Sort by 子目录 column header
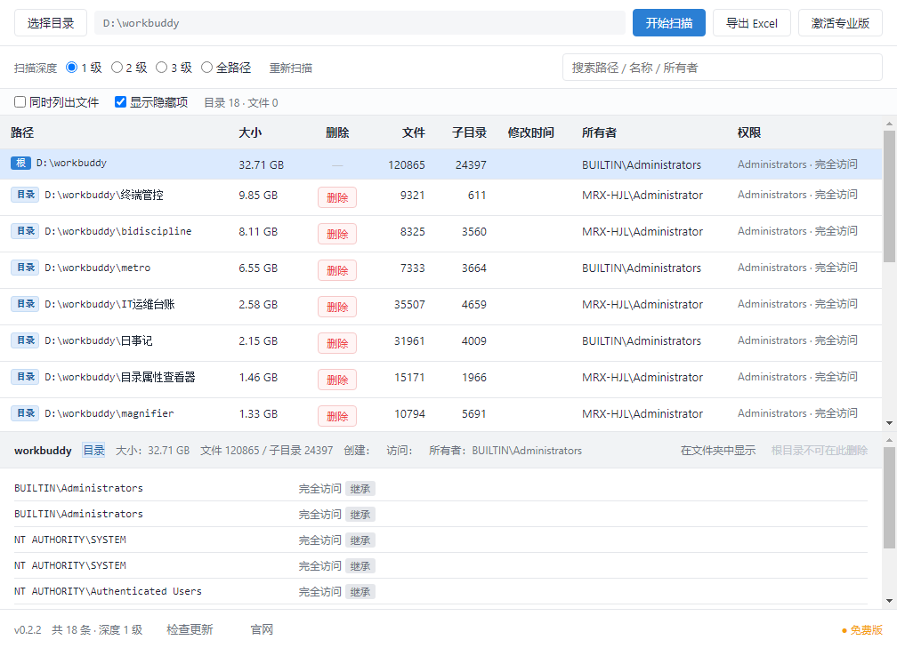Screen dimensions: 897x648 coord(469,132)
